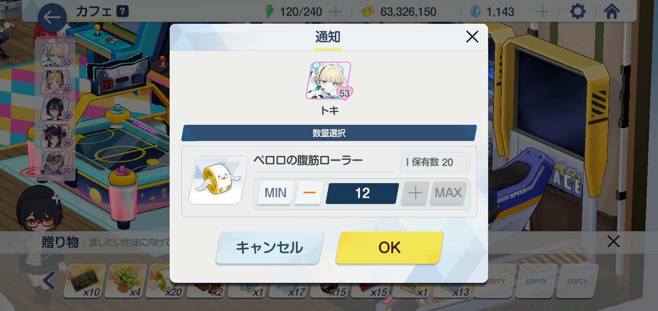Image resolution: width=658 pixels, height=311 pixels.
Task: Open the settings gear icon
Action: (577, 12)
